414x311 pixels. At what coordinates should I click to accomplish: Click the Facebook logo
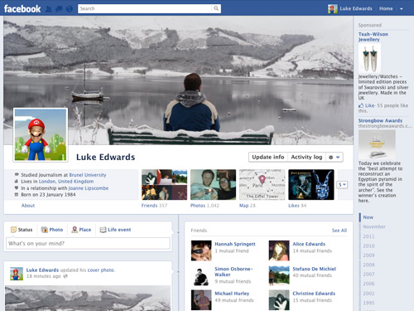pos(22,8)
